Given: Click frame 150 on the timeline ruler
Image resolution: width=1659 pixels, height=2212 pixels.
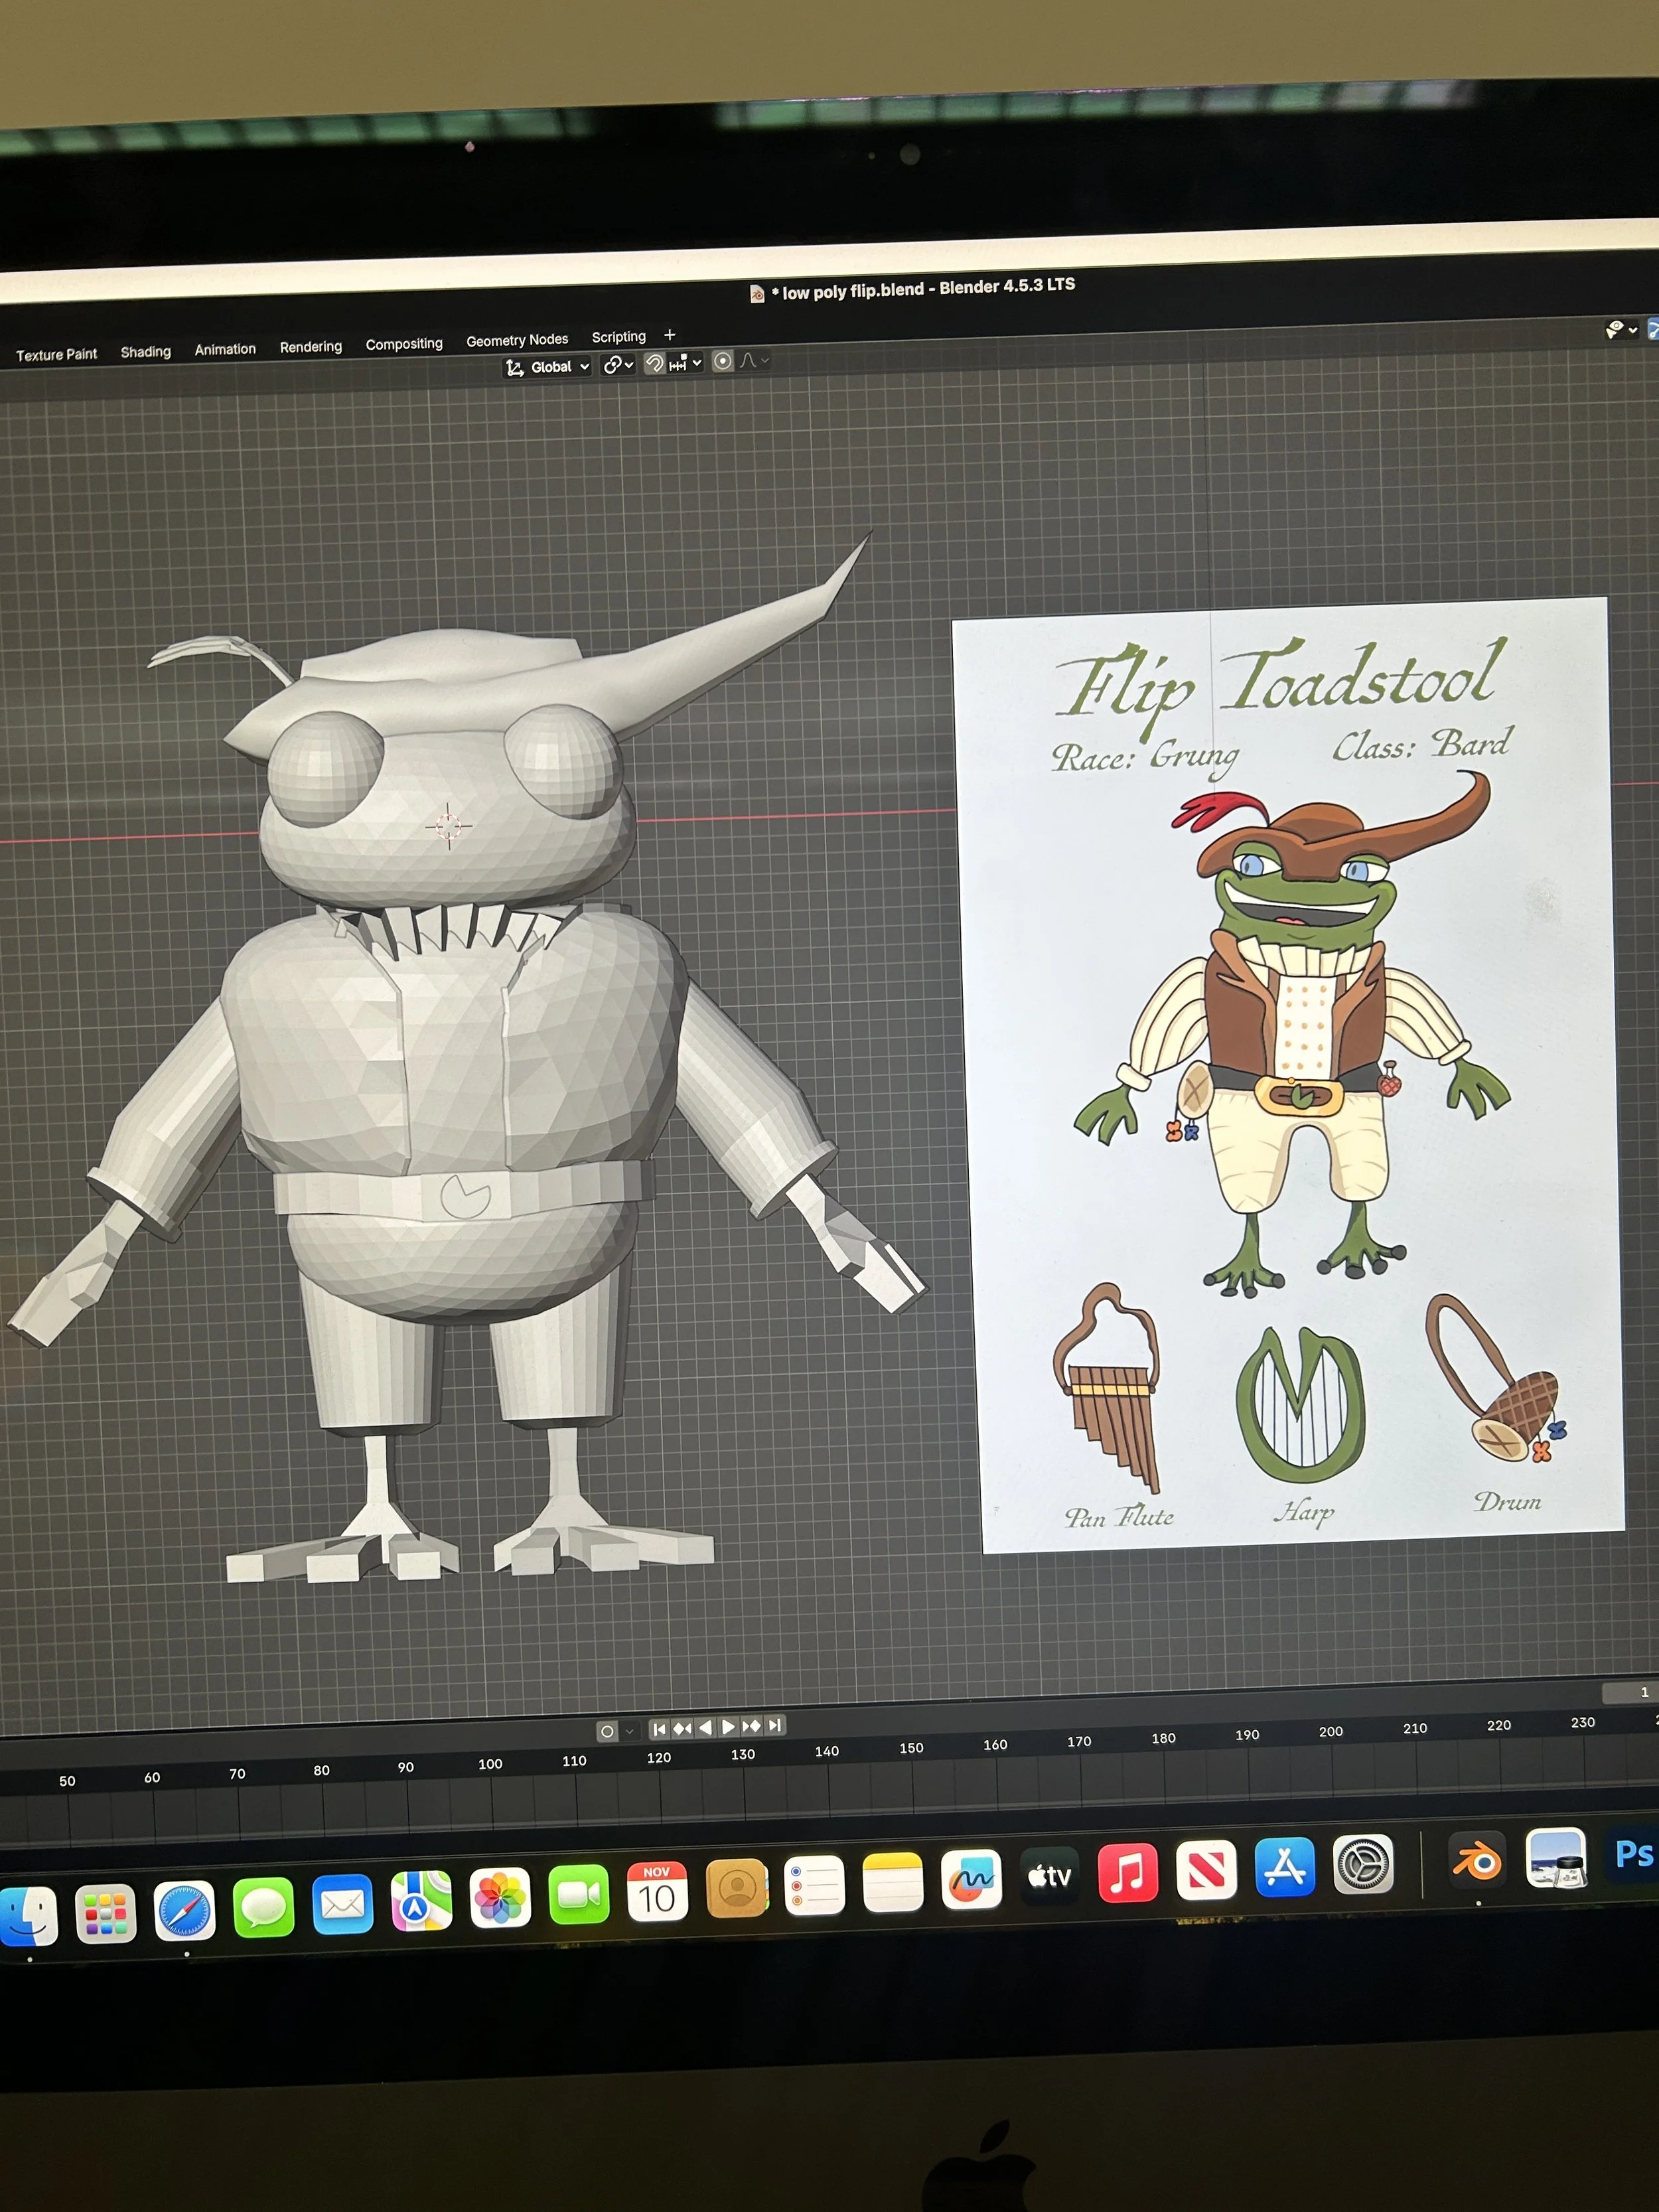Looking at the screenshot, I should tap(911, 1748).
